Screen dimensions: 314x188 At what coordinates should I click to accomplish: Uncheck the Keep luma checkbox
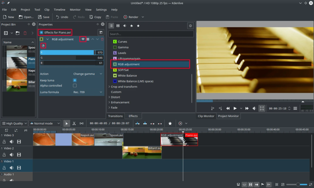click(x=75, y=80)
